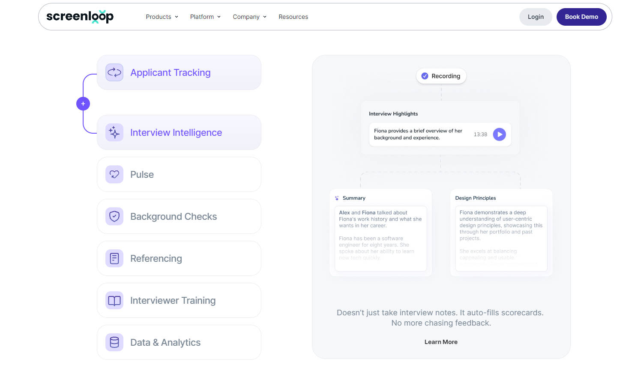Expand the Products dropdown menu
629x374 pixels.
[162, 17]
